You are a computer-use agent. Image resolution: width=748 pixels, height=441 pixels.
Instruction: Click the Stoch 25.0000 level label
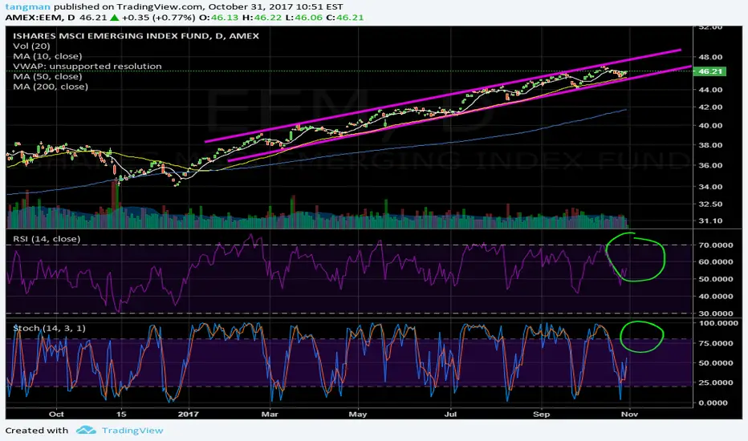coord(716,382)
